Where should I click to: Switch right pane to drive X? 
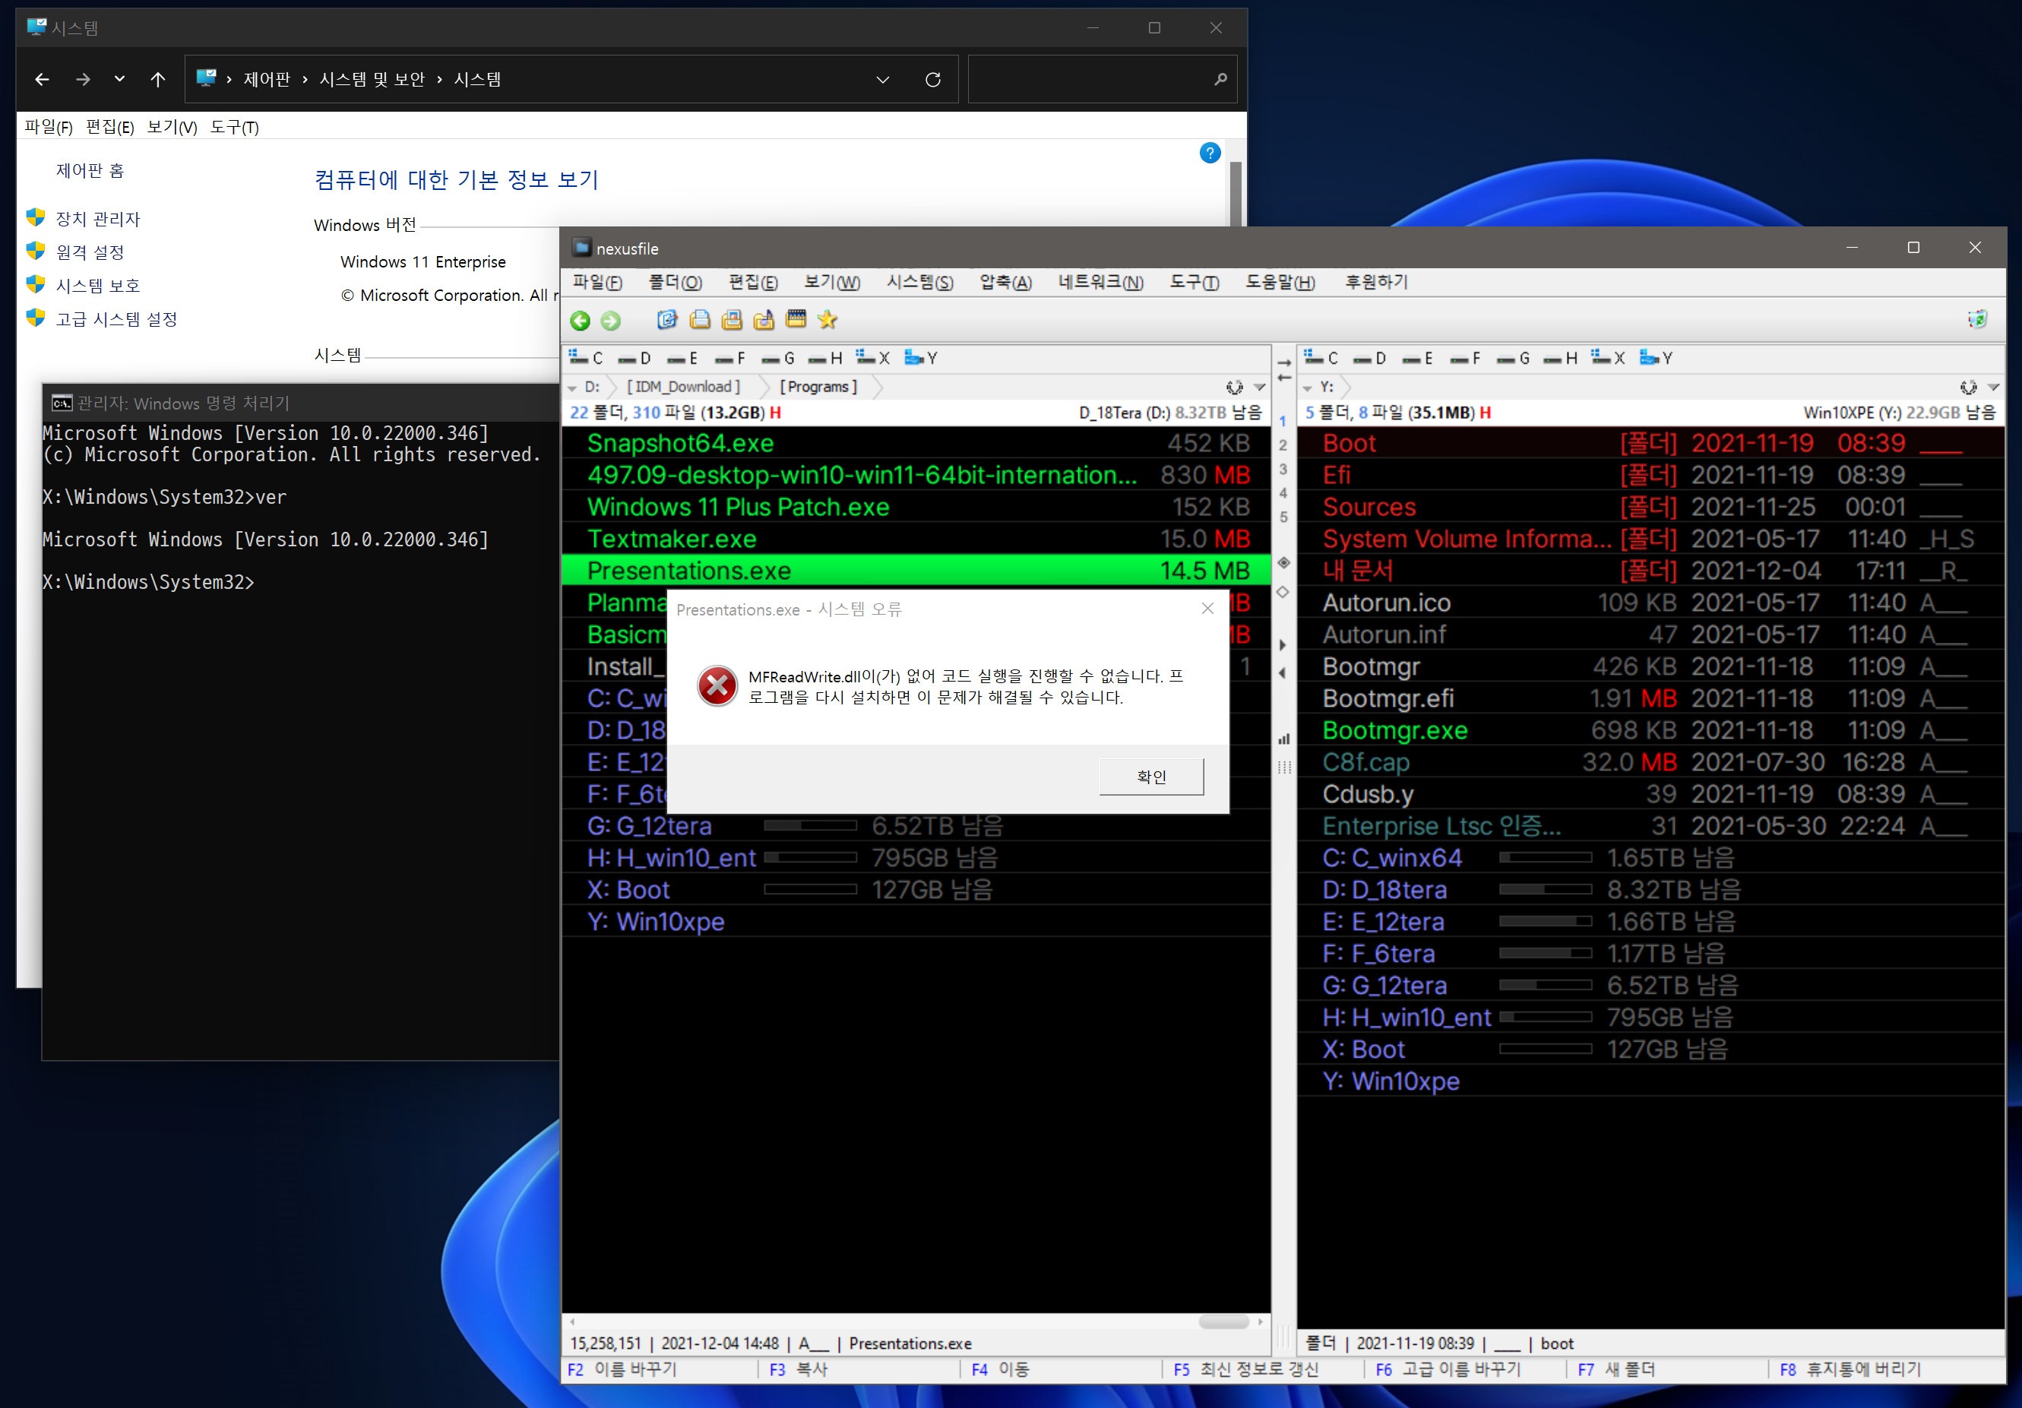pyautogui.click(x=1608, y=359)
